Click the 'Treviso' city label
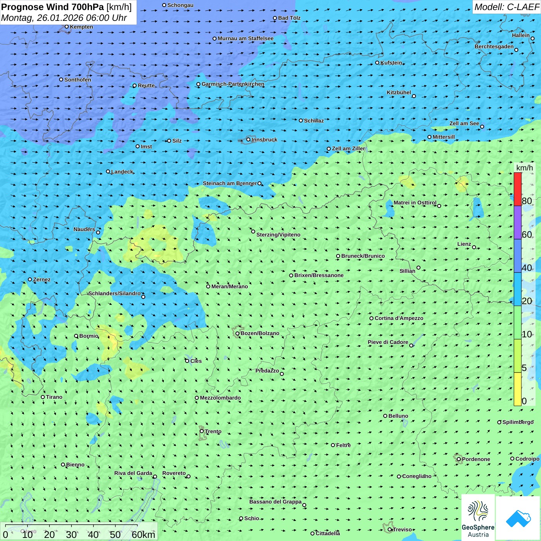This screenshot has width=541, height=541. pyautogui.click(x=402, y=529)
